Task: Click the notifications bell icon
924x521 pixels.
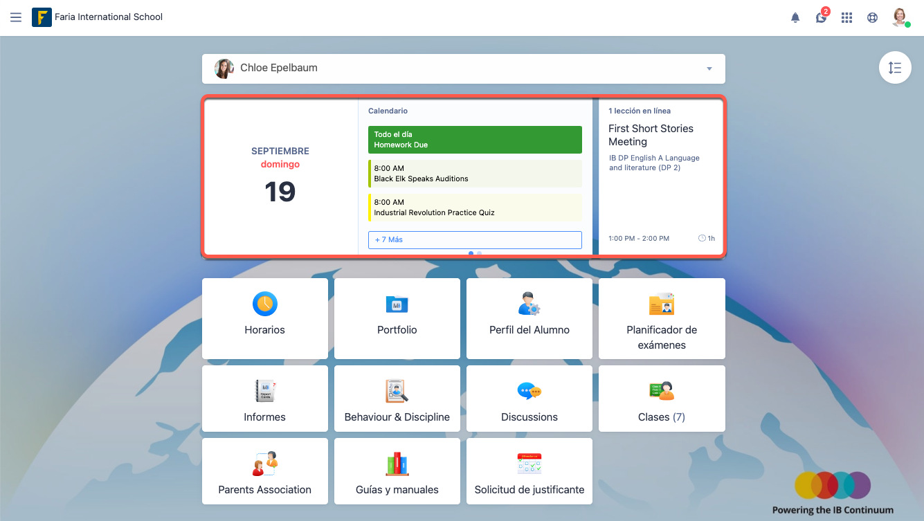Action: (x=795, y=18)
